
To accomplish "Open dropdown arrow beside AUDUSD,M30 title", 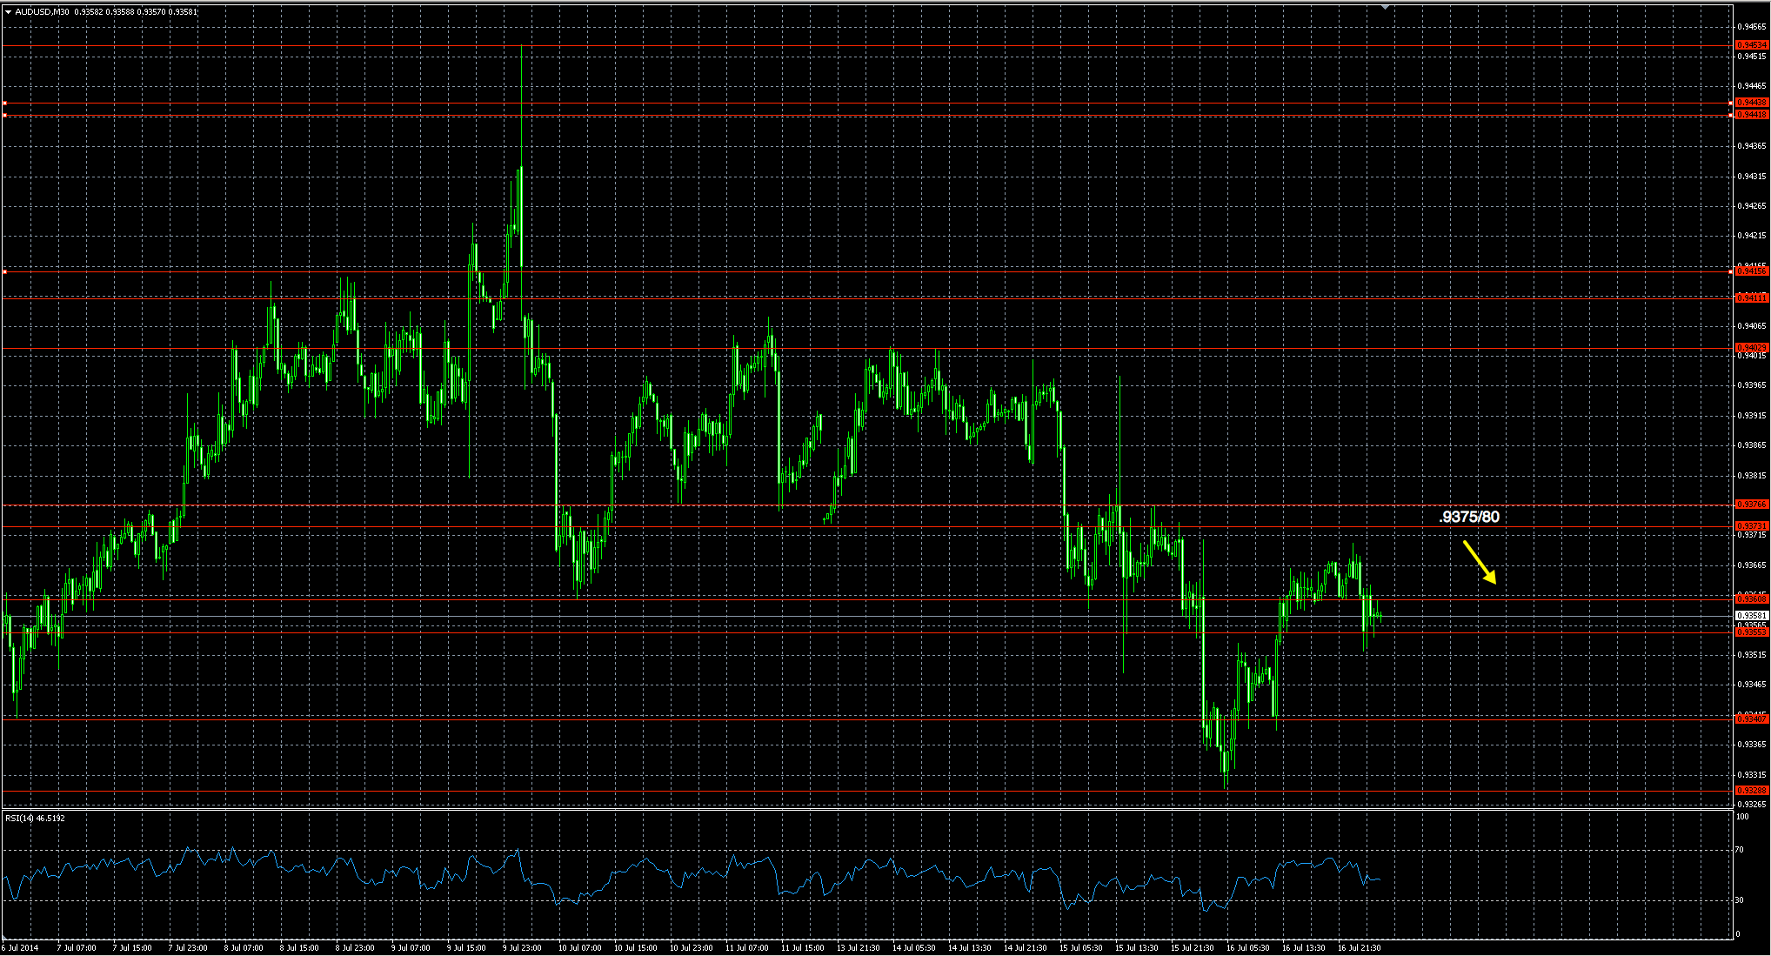I will tap(8, 12).
